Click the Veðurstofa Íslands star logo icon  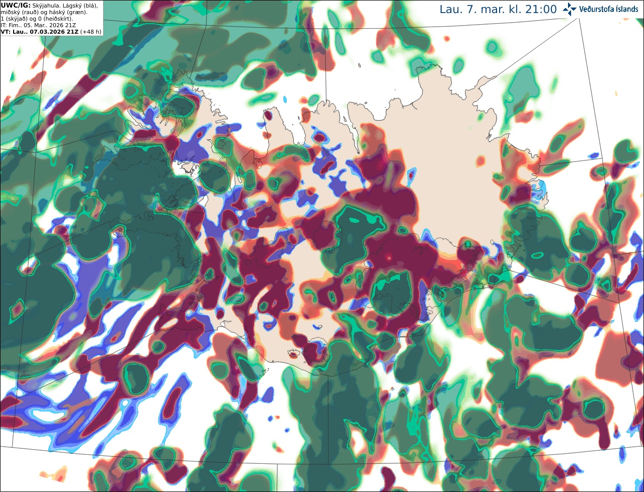coord(570,9)
